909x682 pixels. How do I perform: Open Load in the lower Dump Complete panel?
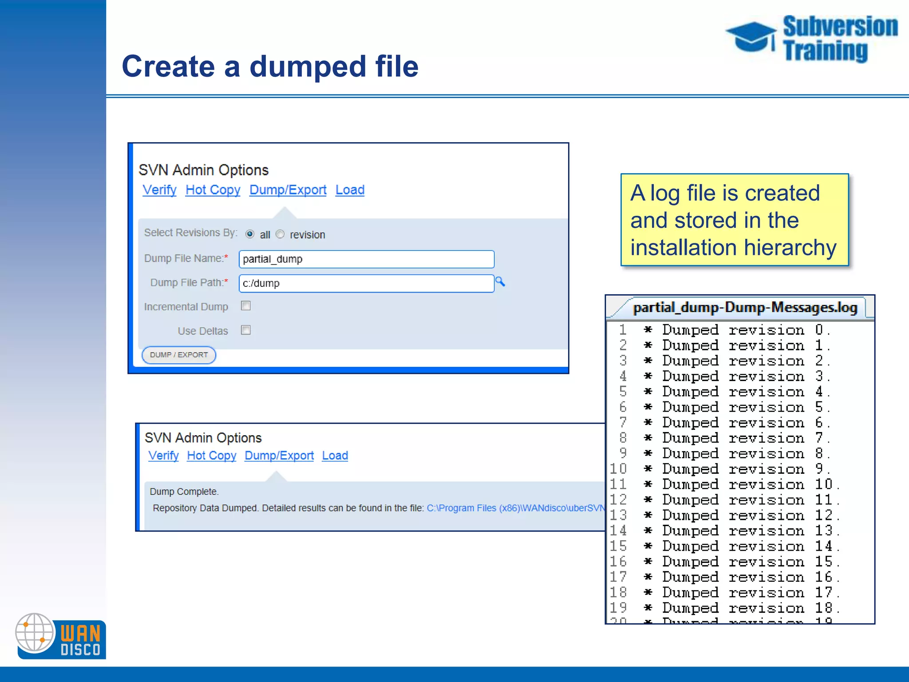[x=335, y=456]
